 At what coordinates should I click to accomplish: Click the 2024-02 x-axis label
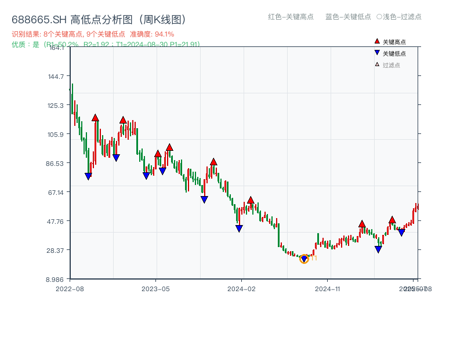click(241, 289)
